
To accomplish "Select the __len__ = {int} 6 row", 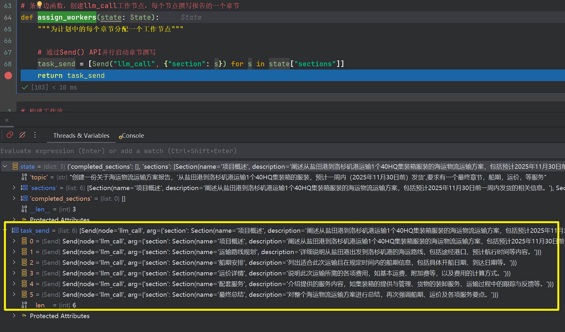I will click(282, 305).
